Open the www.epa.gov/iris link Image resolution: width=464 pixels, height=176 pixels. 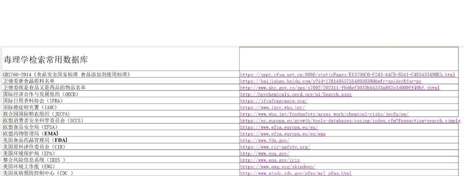pyautogui.click(x=270, y=160)
